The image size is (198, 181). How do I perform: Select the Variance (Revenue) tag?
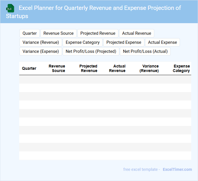(x=41, y=42)
